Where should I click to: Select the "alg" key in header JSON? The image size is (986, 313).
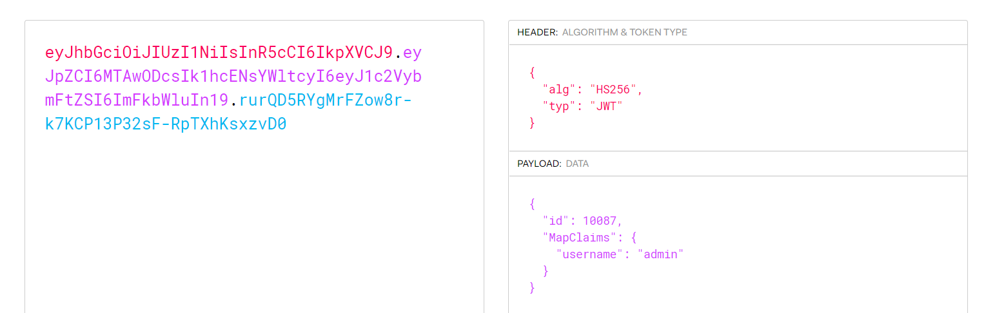tap(557, 90)
